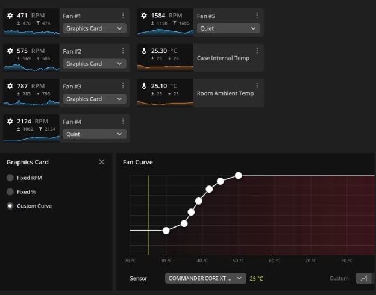Open the Fan #1 three-dot options menu
The height and width of the screenshot is (295, 376).
pos(124,16)
